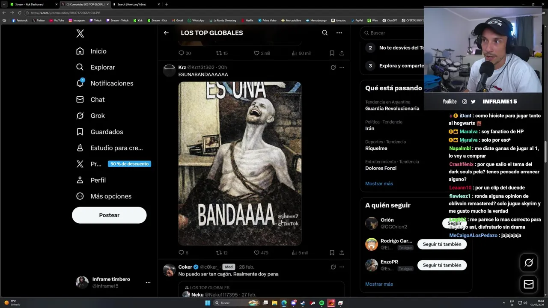Open the floating Grok button
This screenshot has height=308, width=548.
[529, 263]
